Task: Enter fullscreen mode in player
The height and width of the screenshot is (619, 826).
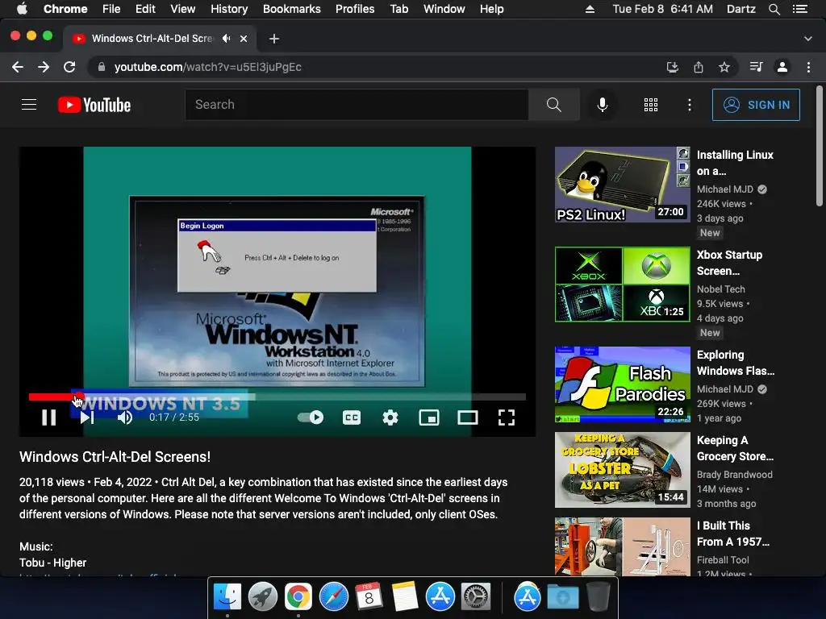Action: pos(507,418)
